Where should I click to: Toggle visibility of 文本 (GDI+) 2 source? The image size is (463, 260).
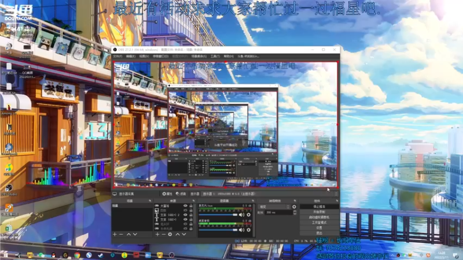point(185,215)
